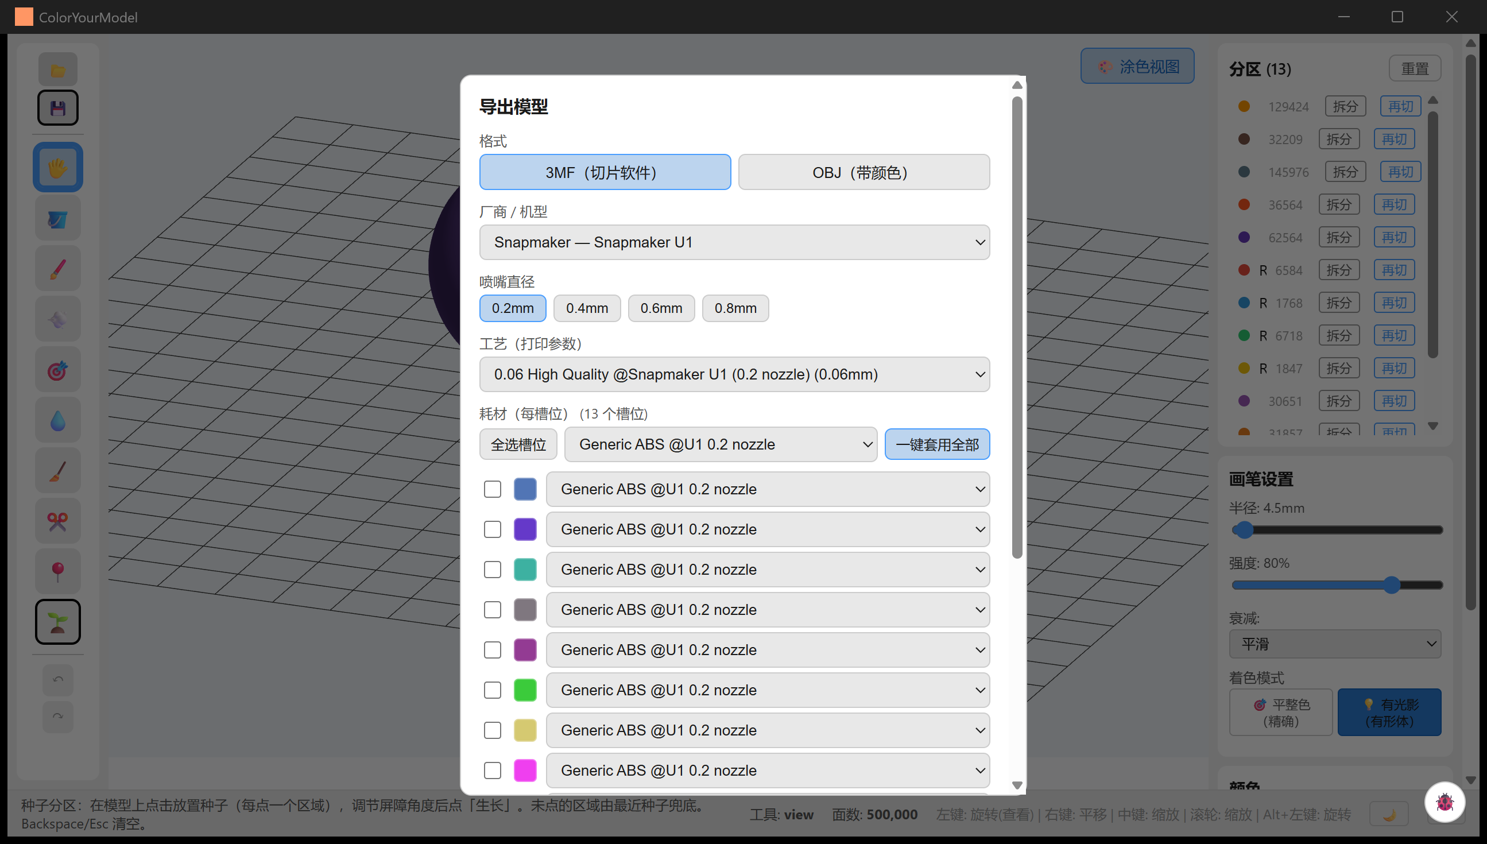The height and width of the screenshot is (844, 1487).
Task: Select the hand view tool
Action: 58,168
